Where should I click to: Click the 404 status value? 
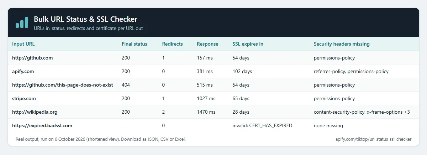tap(126, 85)
